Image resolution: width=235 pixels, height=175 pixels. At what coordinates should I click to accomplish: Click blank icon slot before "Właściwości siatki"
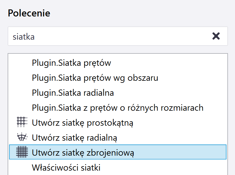22,168
